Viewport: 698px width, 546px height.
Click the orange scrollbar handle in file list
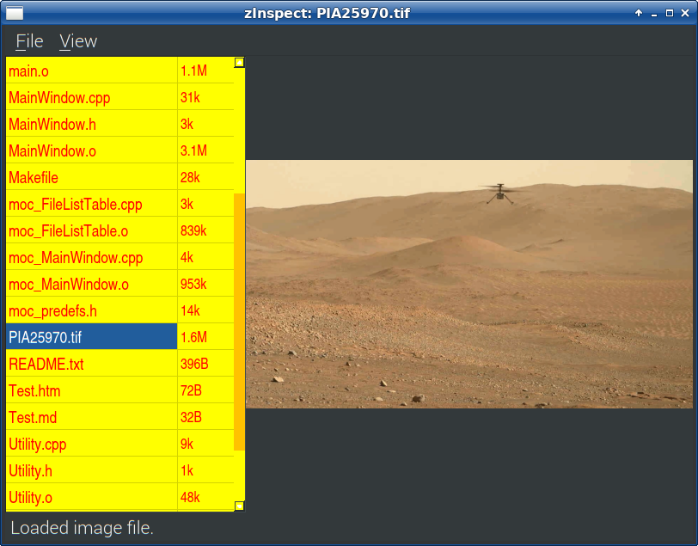pos(240,322)
